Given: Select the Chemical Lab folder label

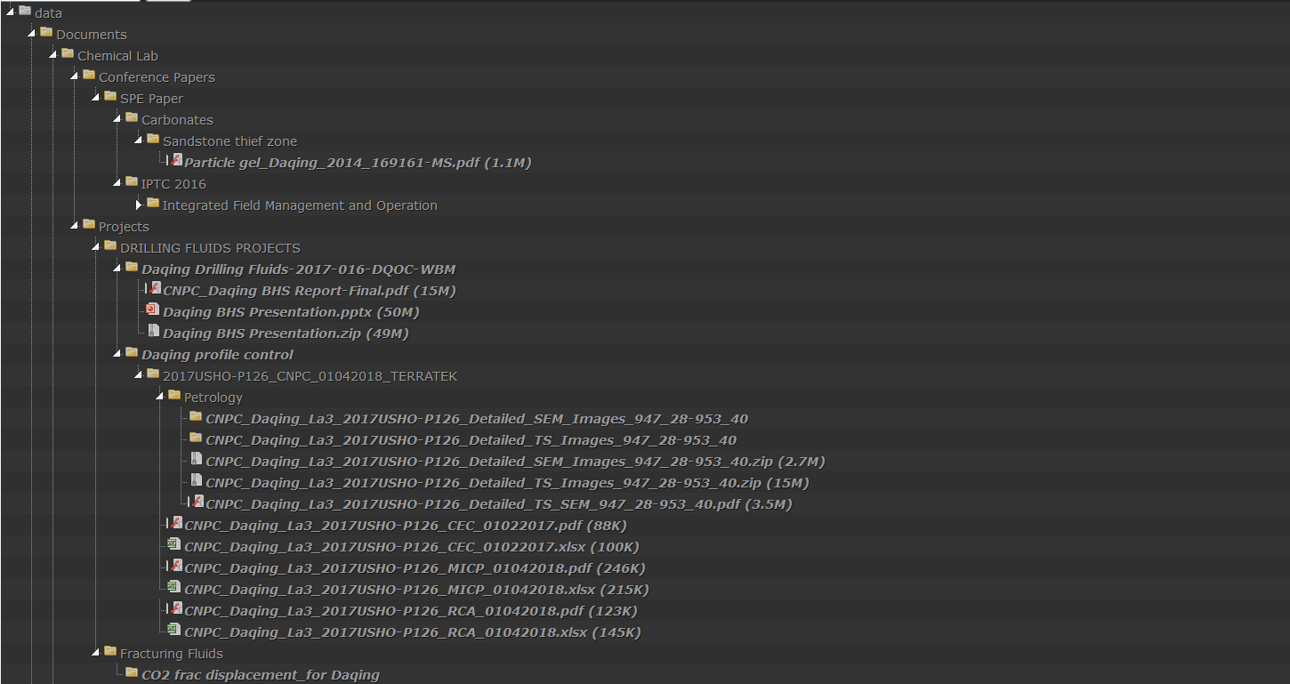Looking at the screenshot, I should coord(117,56).
